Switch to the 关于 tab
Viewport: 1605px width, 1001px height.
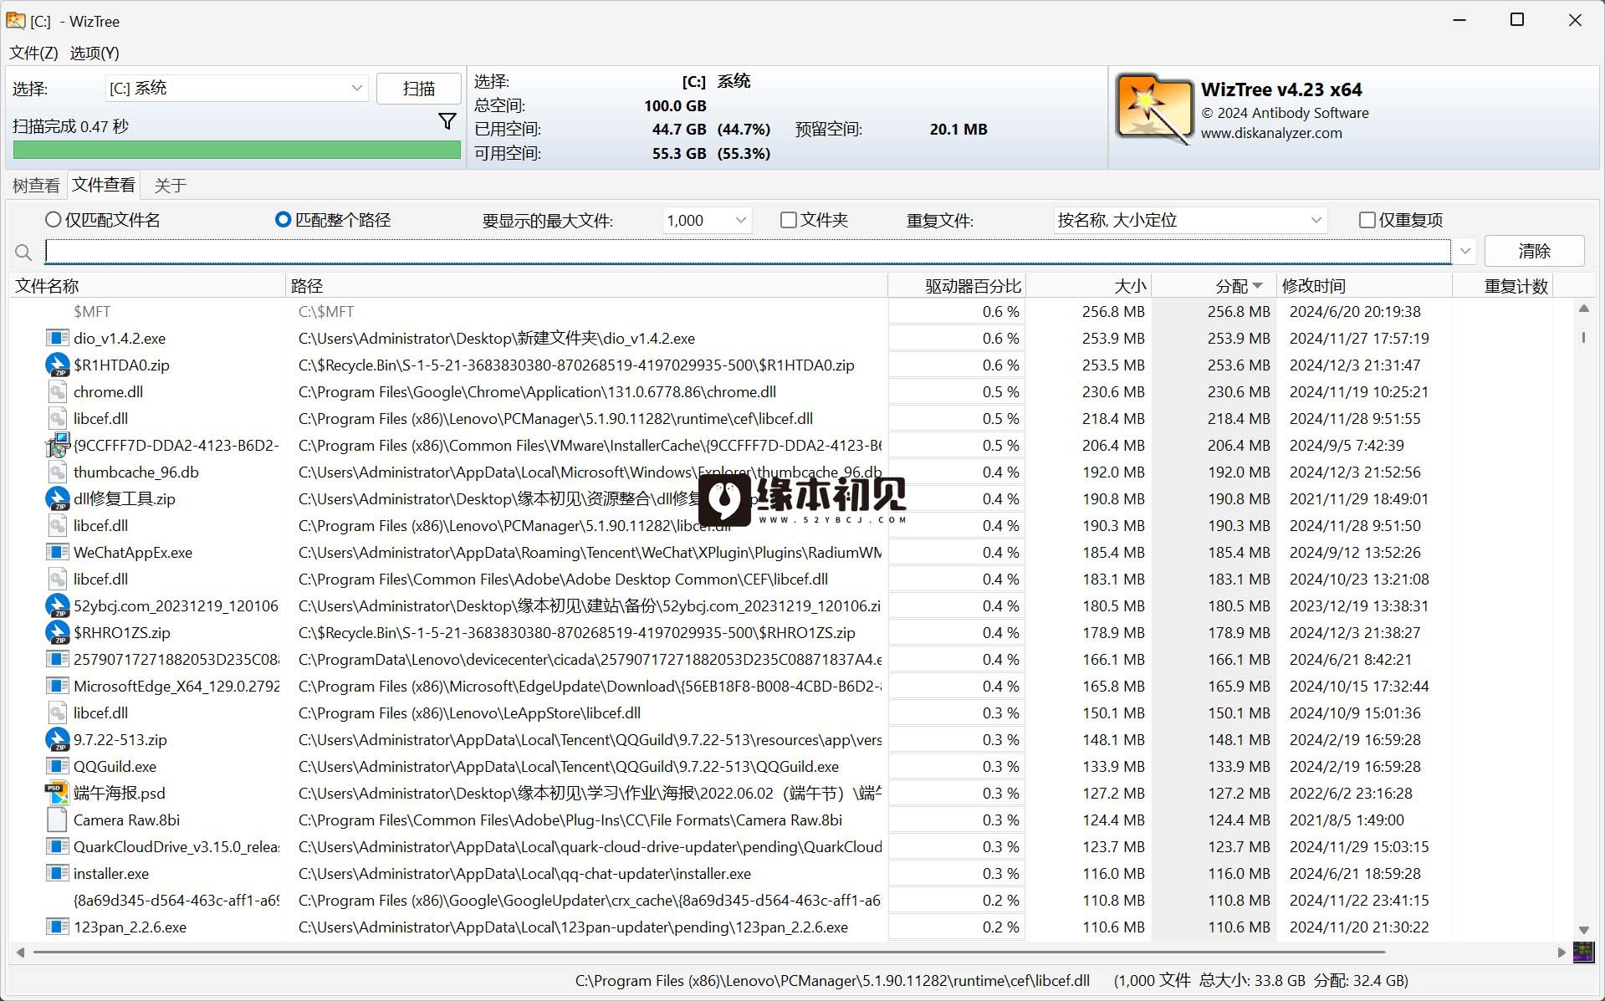(x=170, y=185)
